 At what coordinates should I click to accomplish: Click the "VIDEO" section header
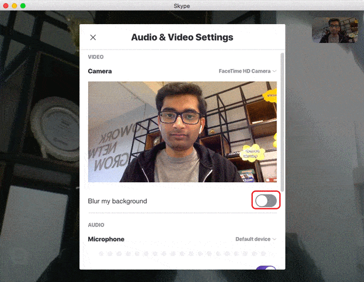coord(96,57)
